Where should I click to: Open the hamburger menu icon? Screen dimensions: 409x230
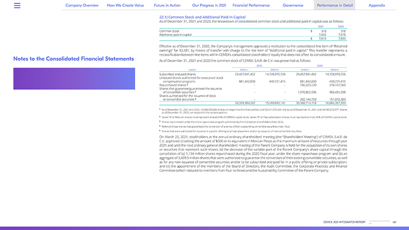17,6
